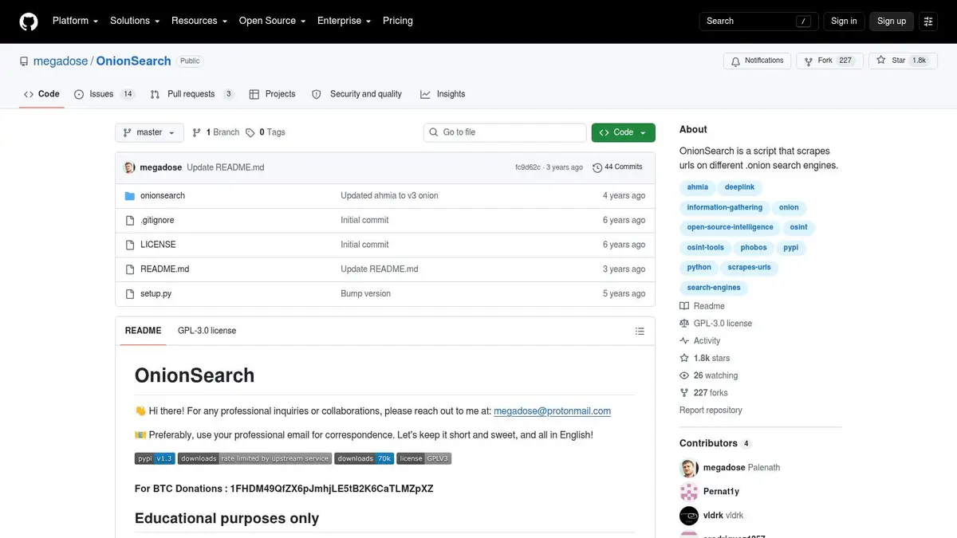Expand the Solutions menu
957x538 pixels.
click(135, 21)
